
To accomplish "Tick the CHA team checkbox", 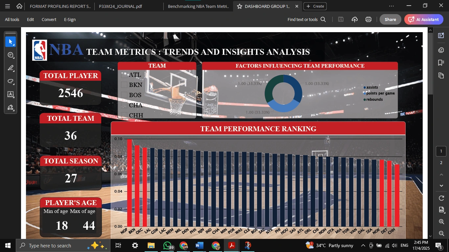I will tap(124, 105).
